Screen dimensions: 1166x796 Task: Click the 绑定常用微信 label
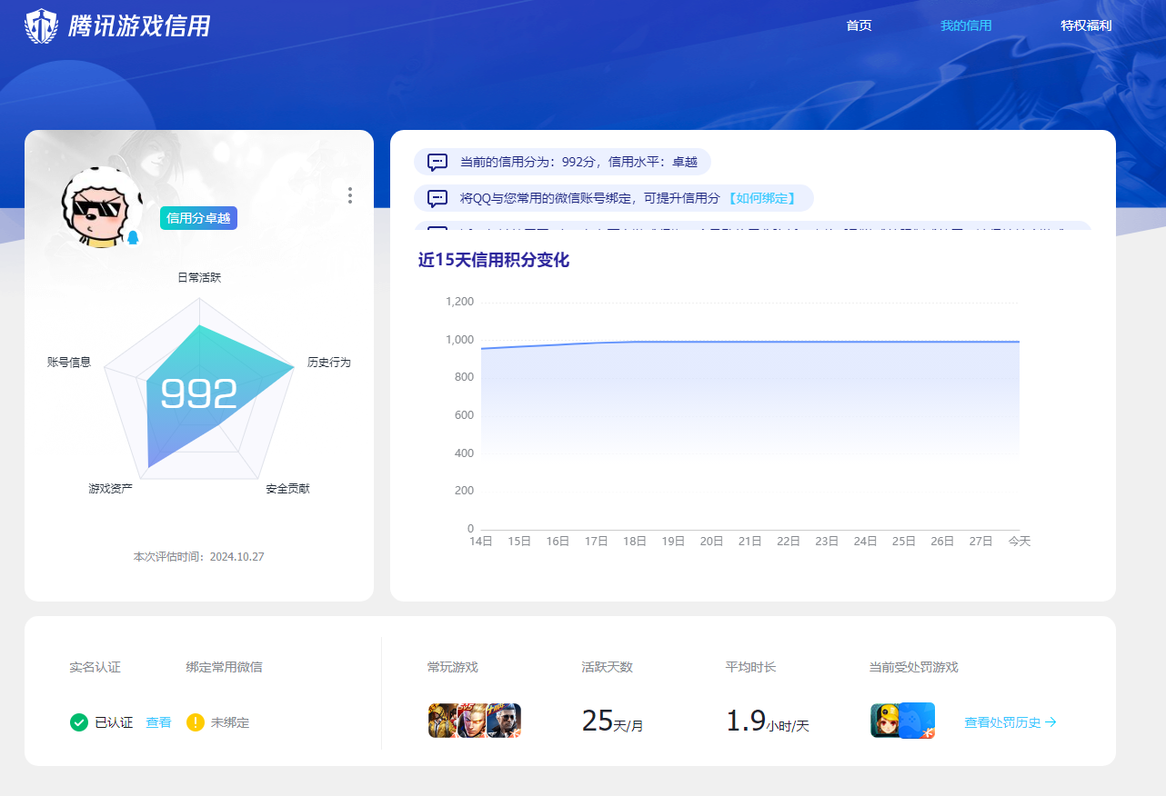(x=224, y=667)
